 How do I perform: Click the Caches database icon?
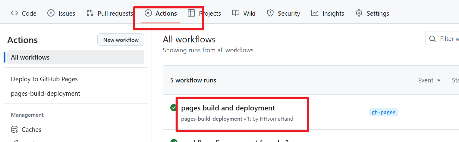[14, 130]
